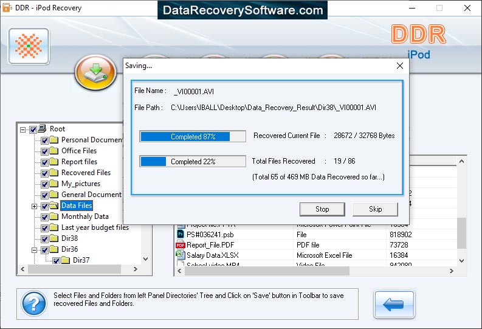Click the Skip button
This screenshot has height=329, width=482.
click(x=376, y=209)
